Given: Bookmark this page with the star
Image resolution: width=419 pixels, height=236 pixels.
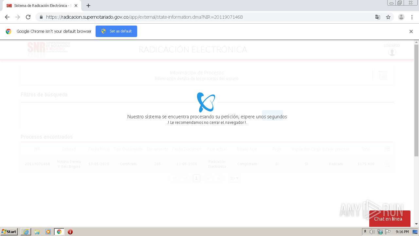Looking at the screenshot, I should 388,17.
